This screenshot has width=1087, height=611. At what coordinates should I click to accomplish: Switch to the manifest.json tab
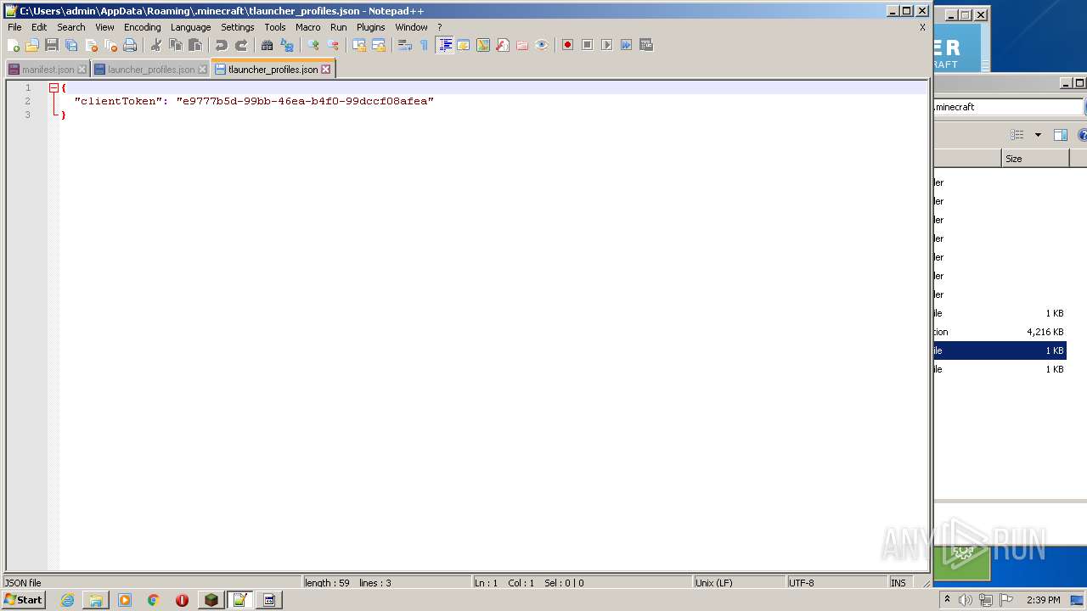click(x=48, y=70)
